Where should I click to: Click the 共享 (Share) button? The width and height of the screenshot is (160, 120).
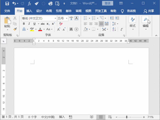click(149, 11)
